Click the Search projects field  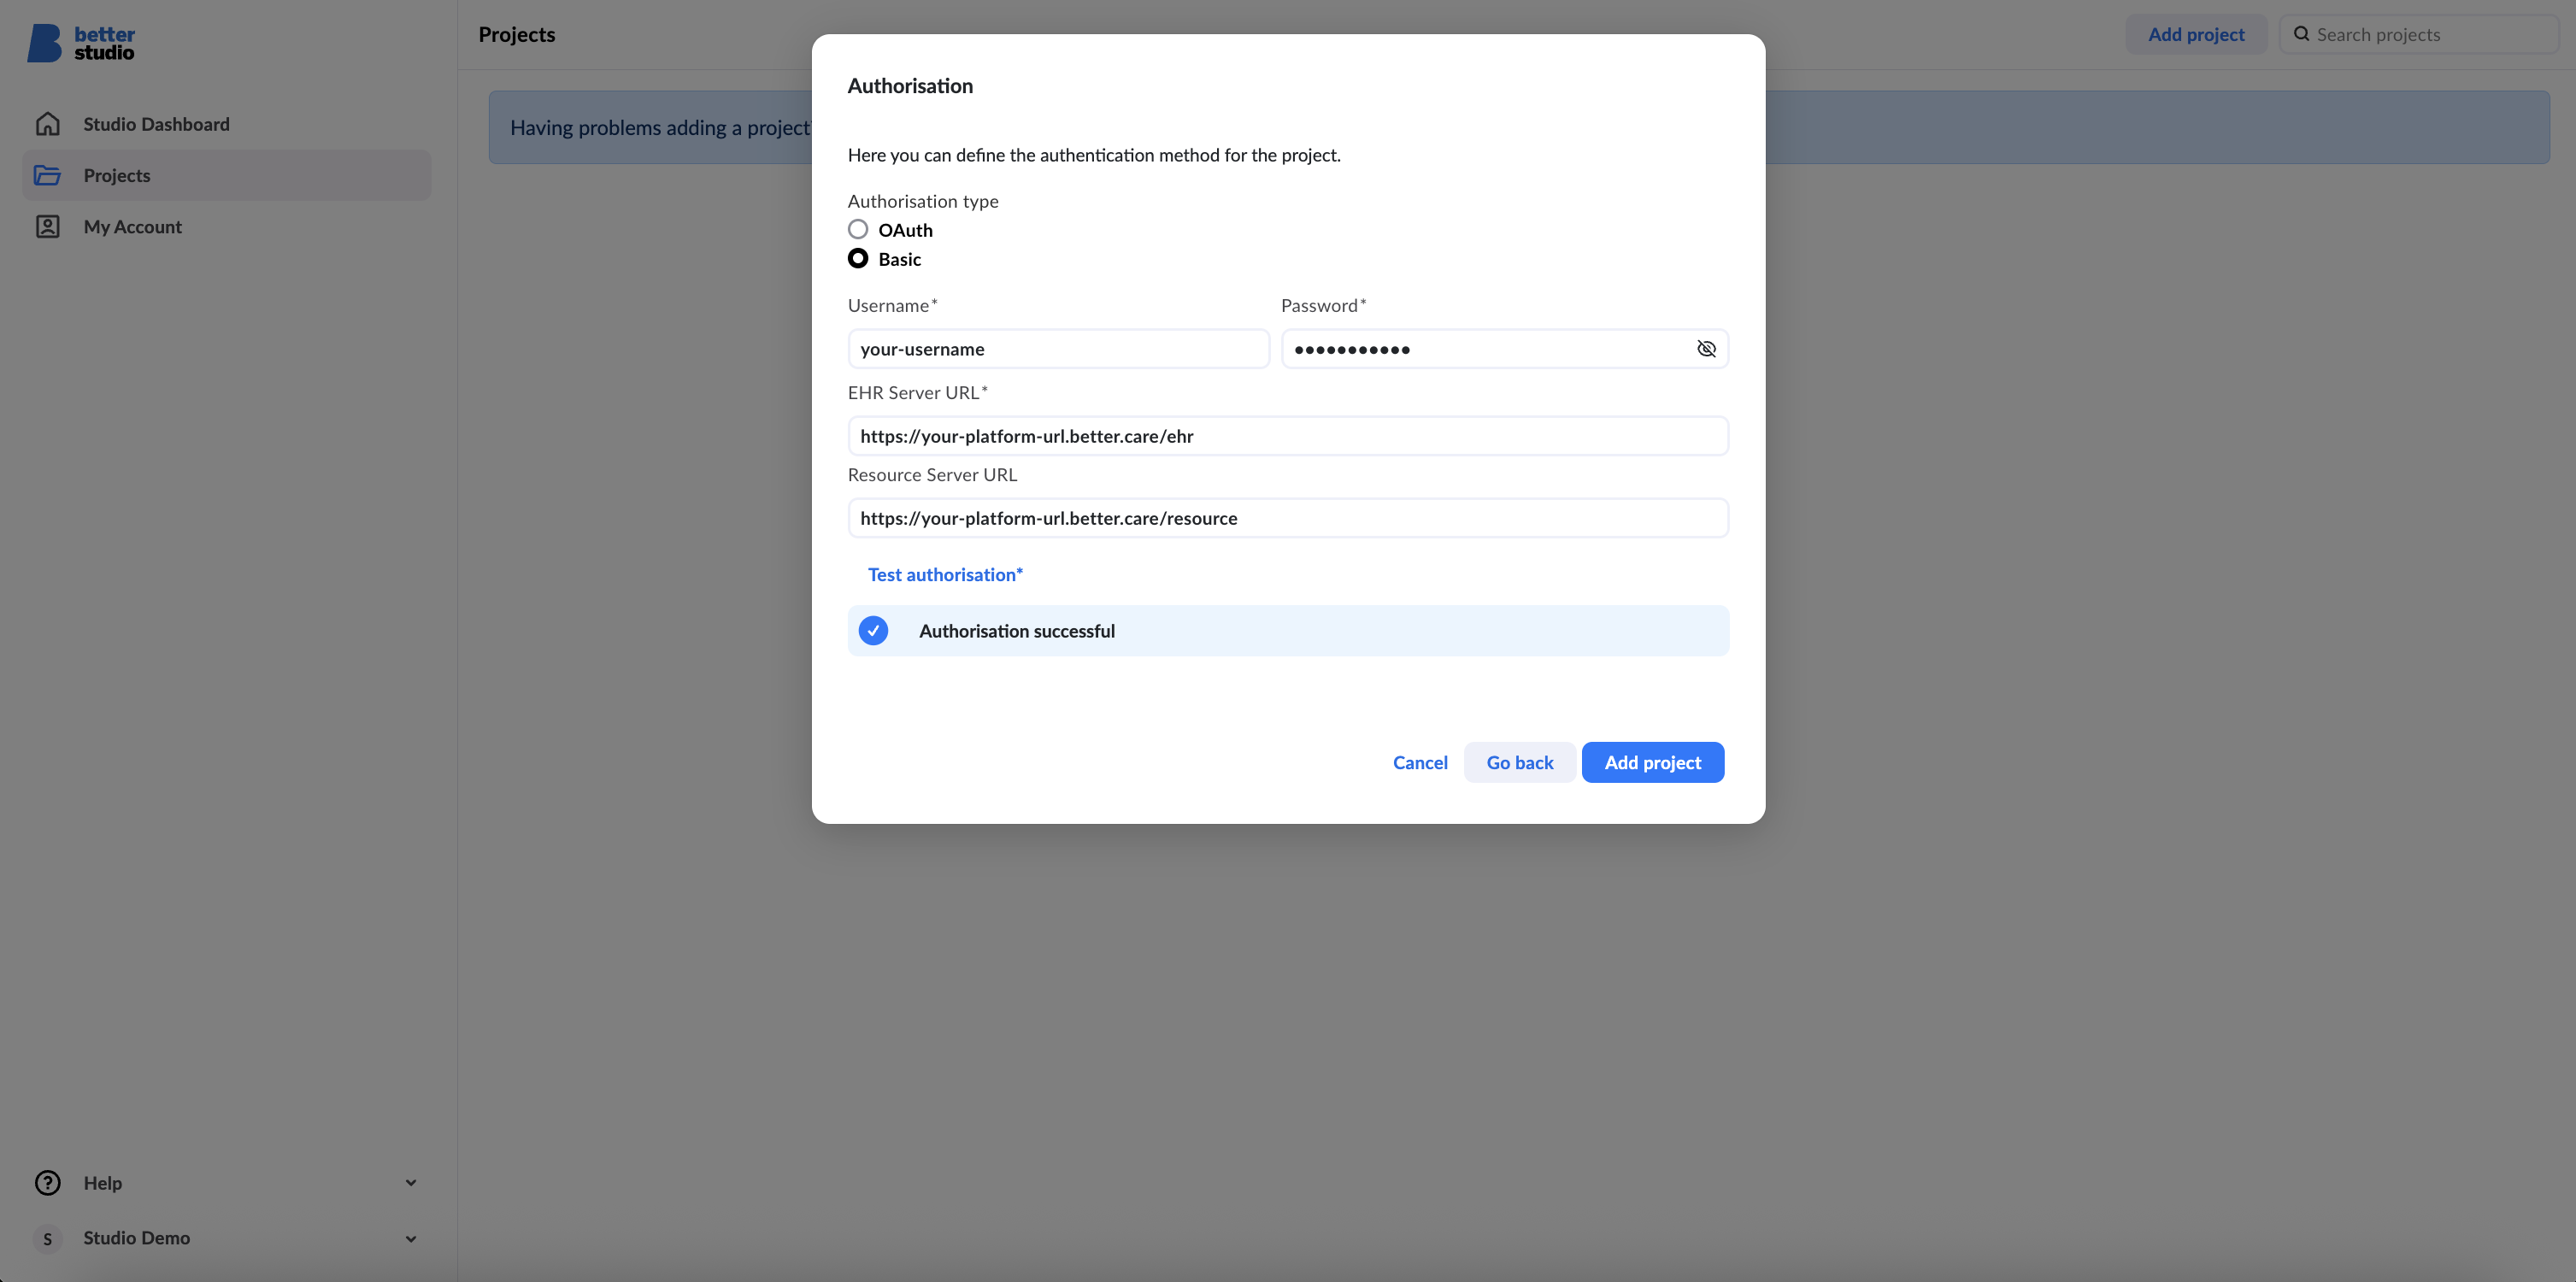coord(2418,34)
